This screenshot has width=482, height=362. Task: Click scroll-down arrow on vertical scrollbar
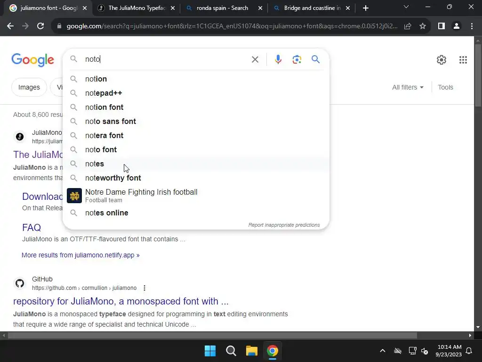tap(478, 327)
